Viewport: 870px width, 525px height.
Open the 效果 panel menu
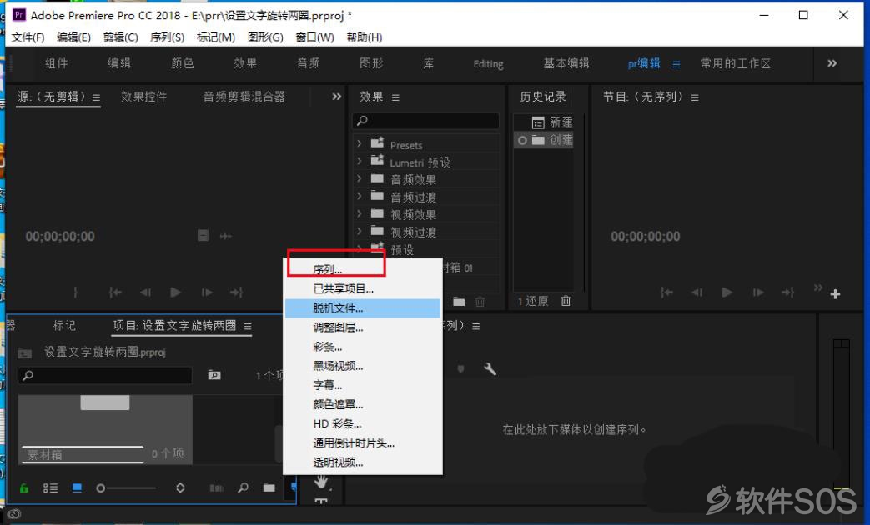tap(395, 97)
